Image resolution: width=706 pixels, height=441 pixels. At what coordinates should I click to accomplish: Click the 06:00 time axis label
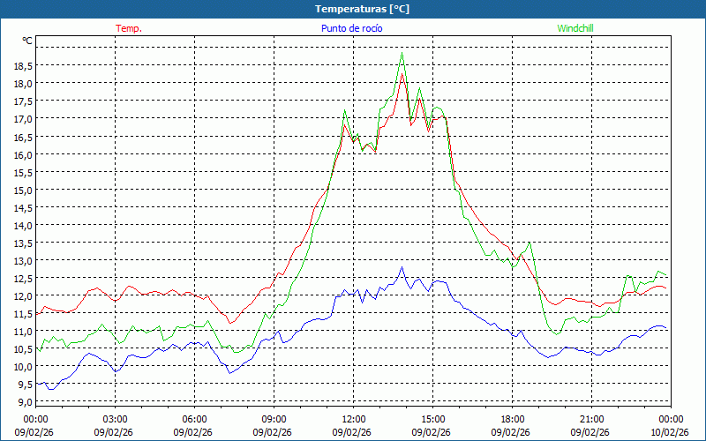pos(194,419)
